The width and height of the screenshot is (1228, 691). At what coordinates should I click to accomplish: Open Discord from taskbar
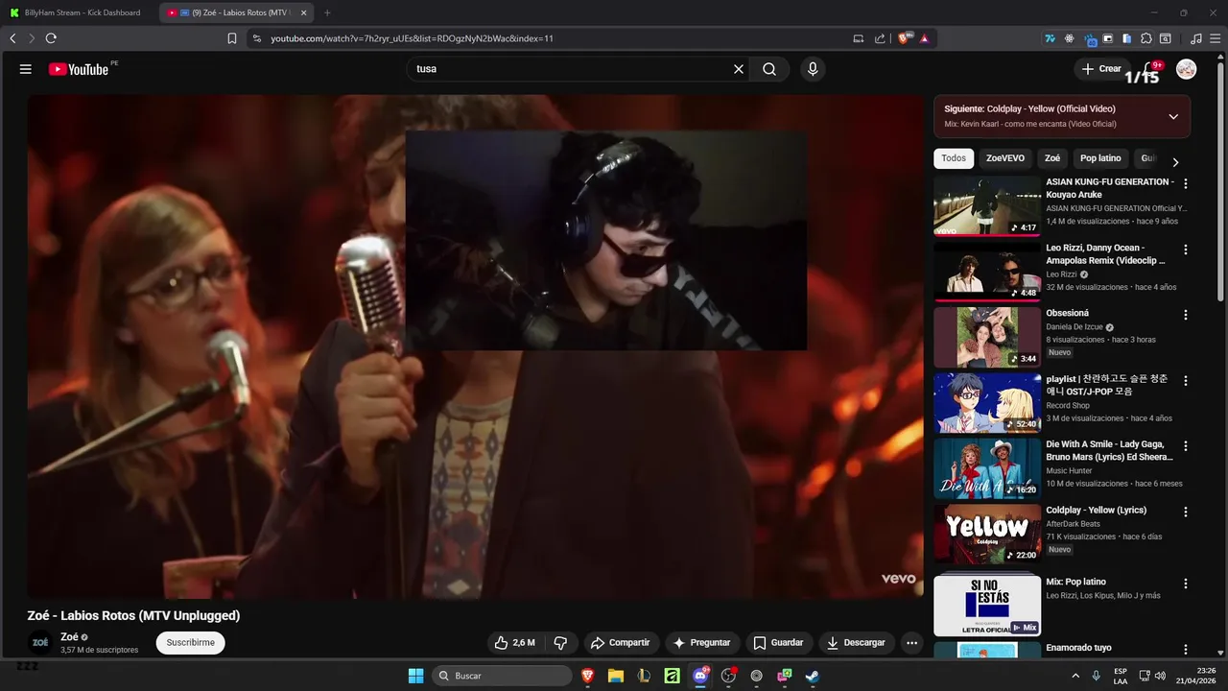[700, 676]
